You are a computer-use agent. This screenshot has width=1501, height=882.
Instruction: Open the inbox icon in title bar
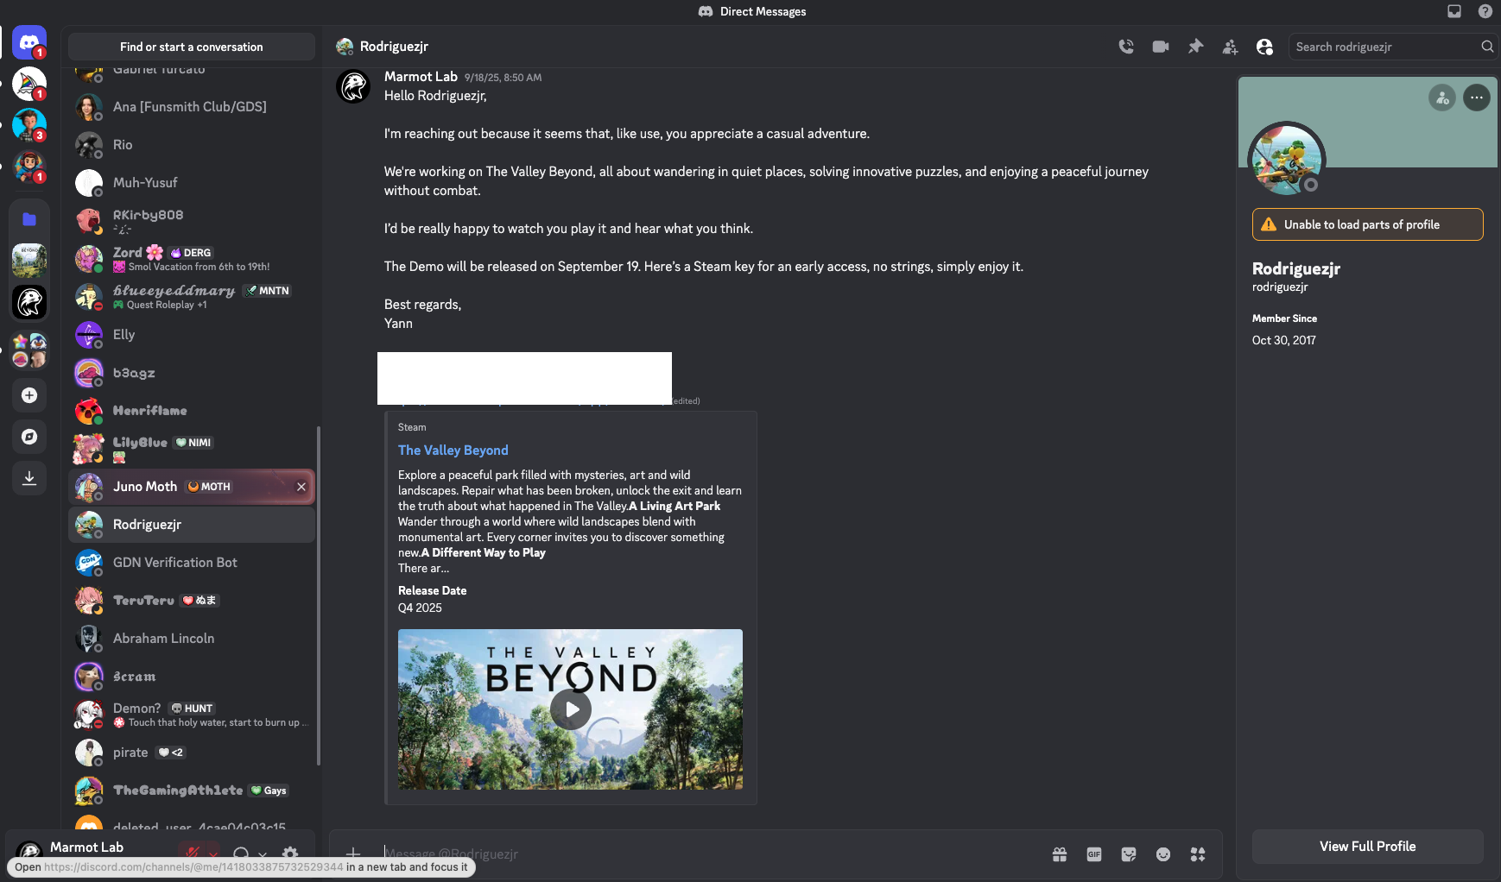(x=1454, y=11)
